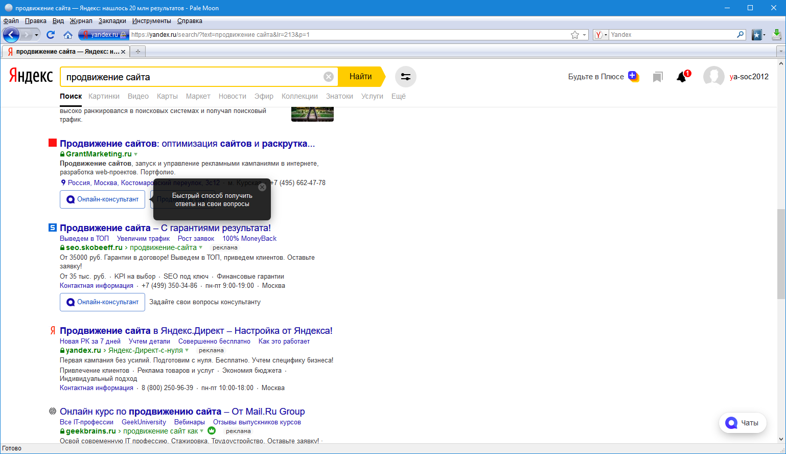Open the list-all-tabs dropdown

click(780, 52)
